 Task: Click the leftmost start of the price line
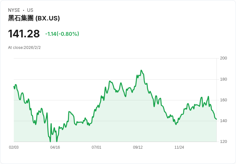click(x=14, y=86)
